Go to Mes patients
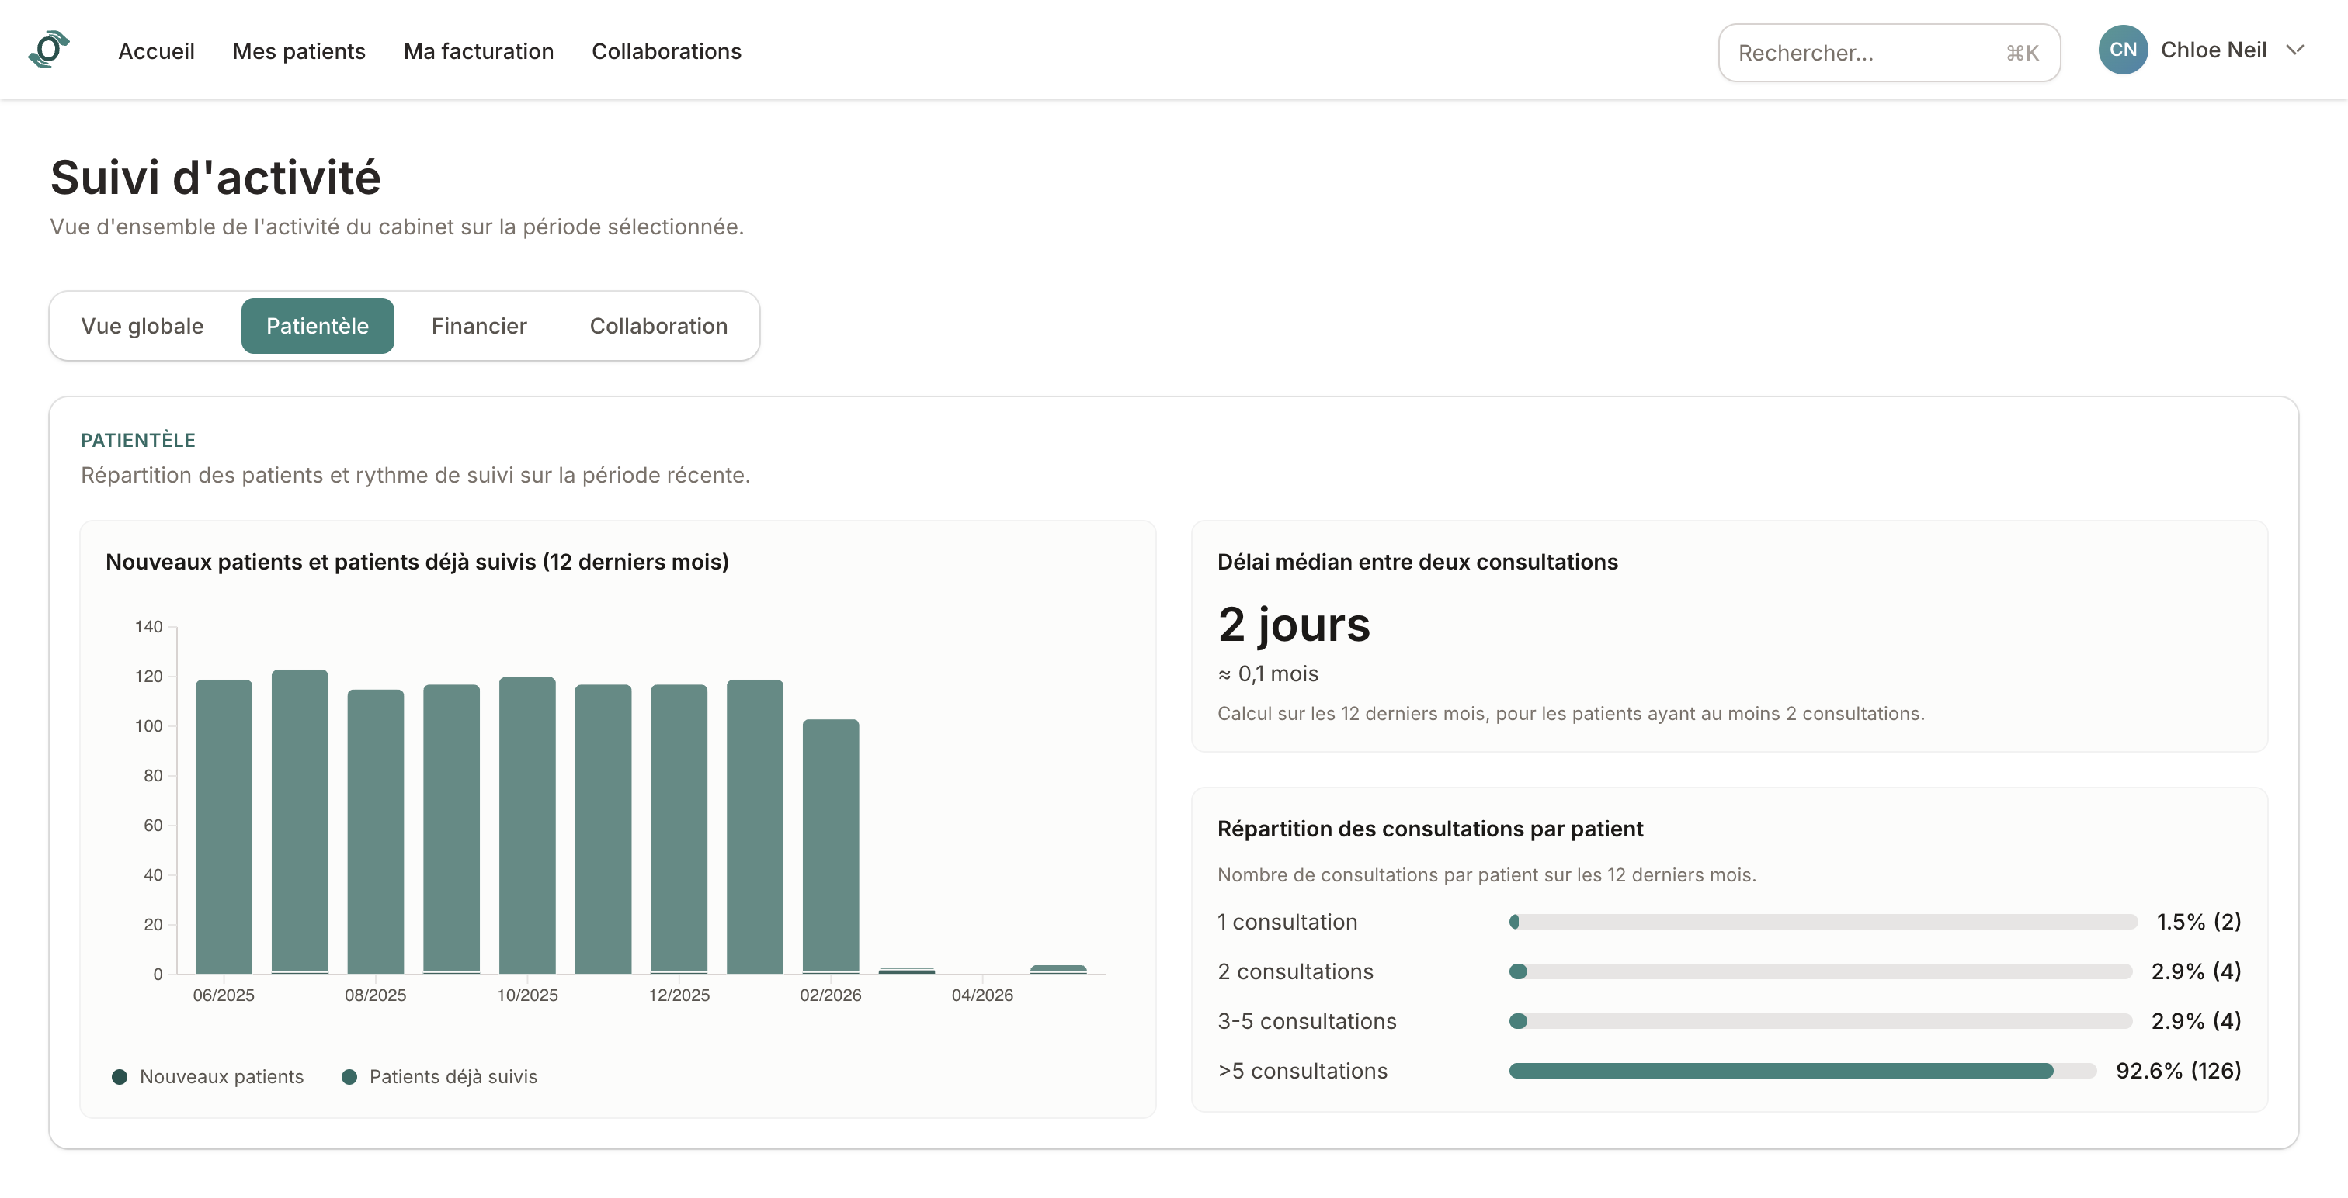 299,51
